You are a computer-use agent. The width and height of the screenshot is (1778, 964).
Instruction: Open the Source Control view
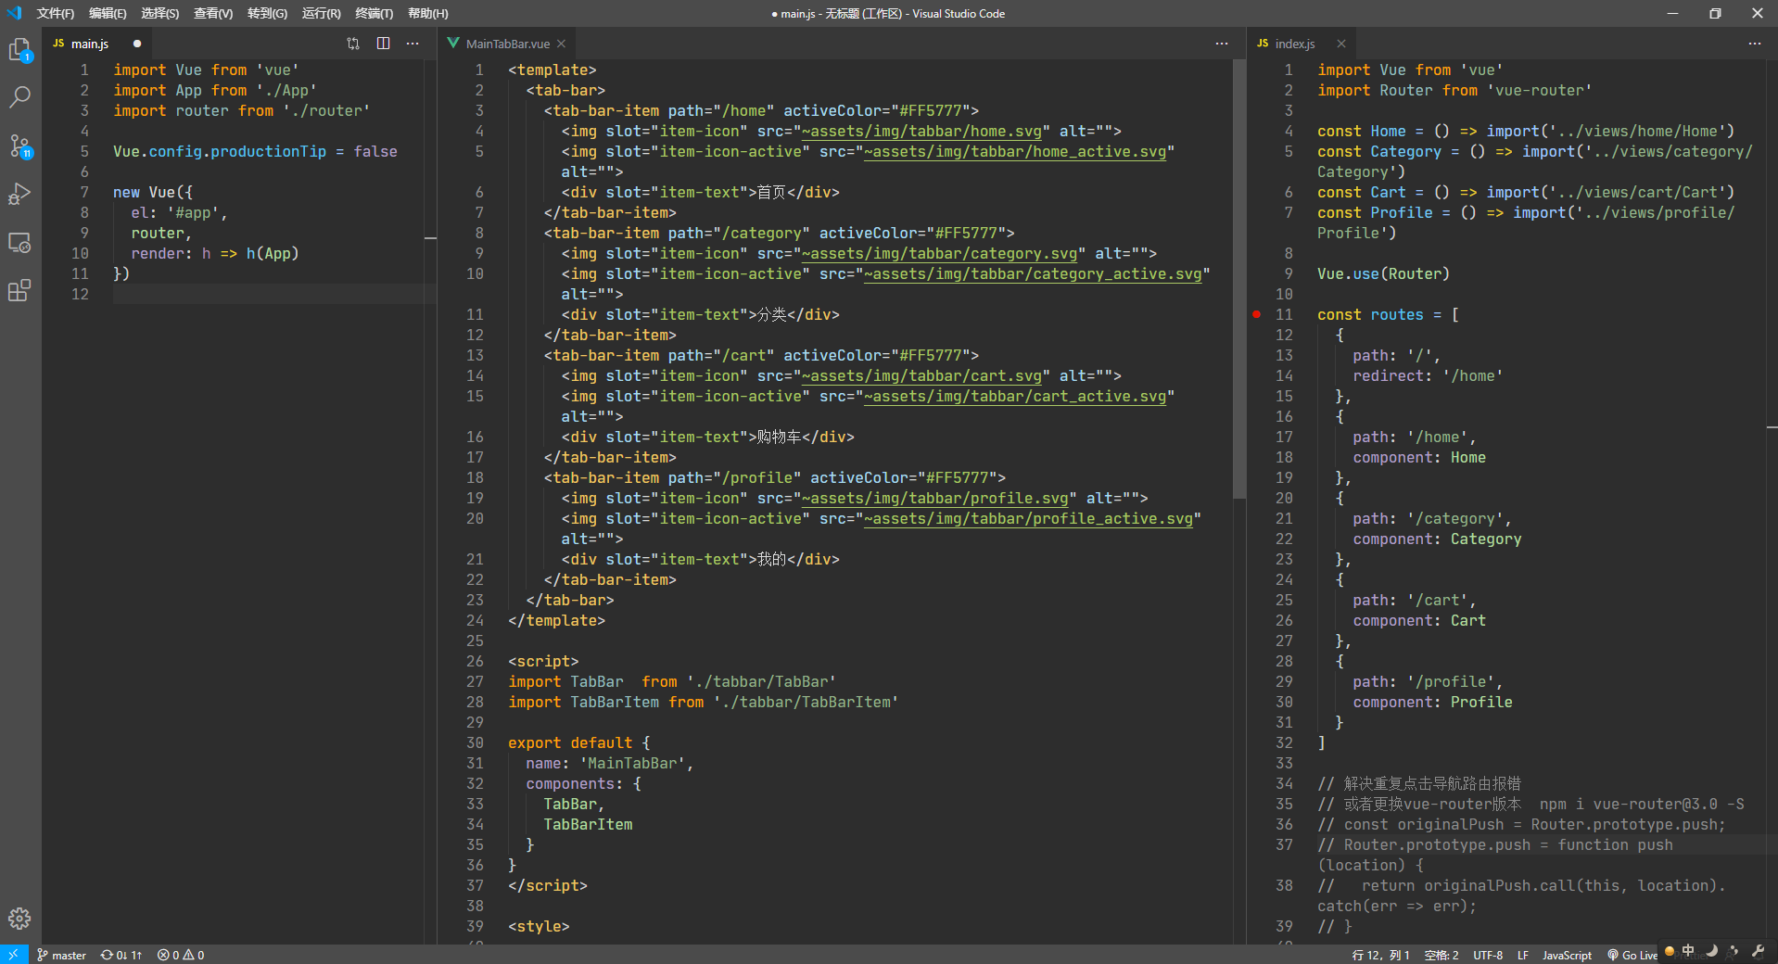click(19, 146)
